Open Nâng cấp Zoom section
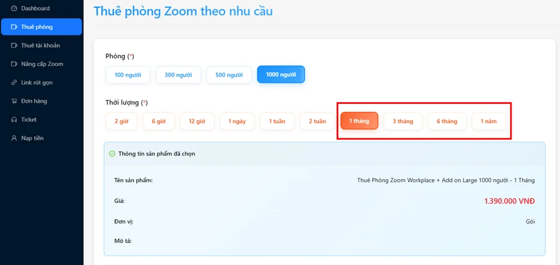The width and height of the screenshot is (560, 265). [42, 64]
